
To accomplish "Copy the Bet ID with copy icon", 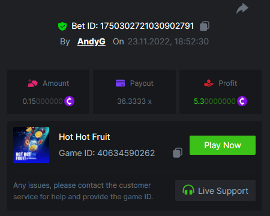I will pos(205,26).
